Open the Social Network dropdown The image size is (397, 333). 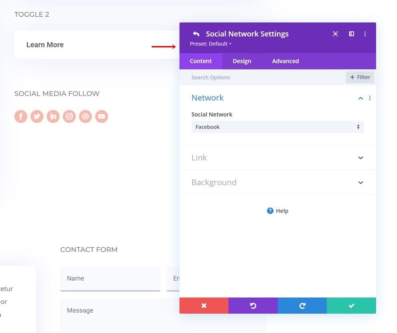[x=277, y=127]
